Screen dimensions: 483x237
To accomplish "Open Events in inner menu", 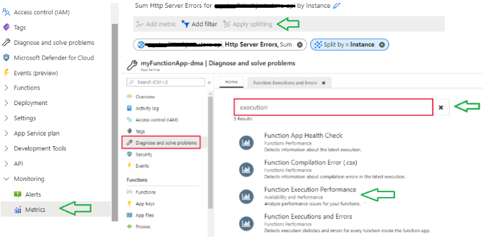I will pos(142,165).
